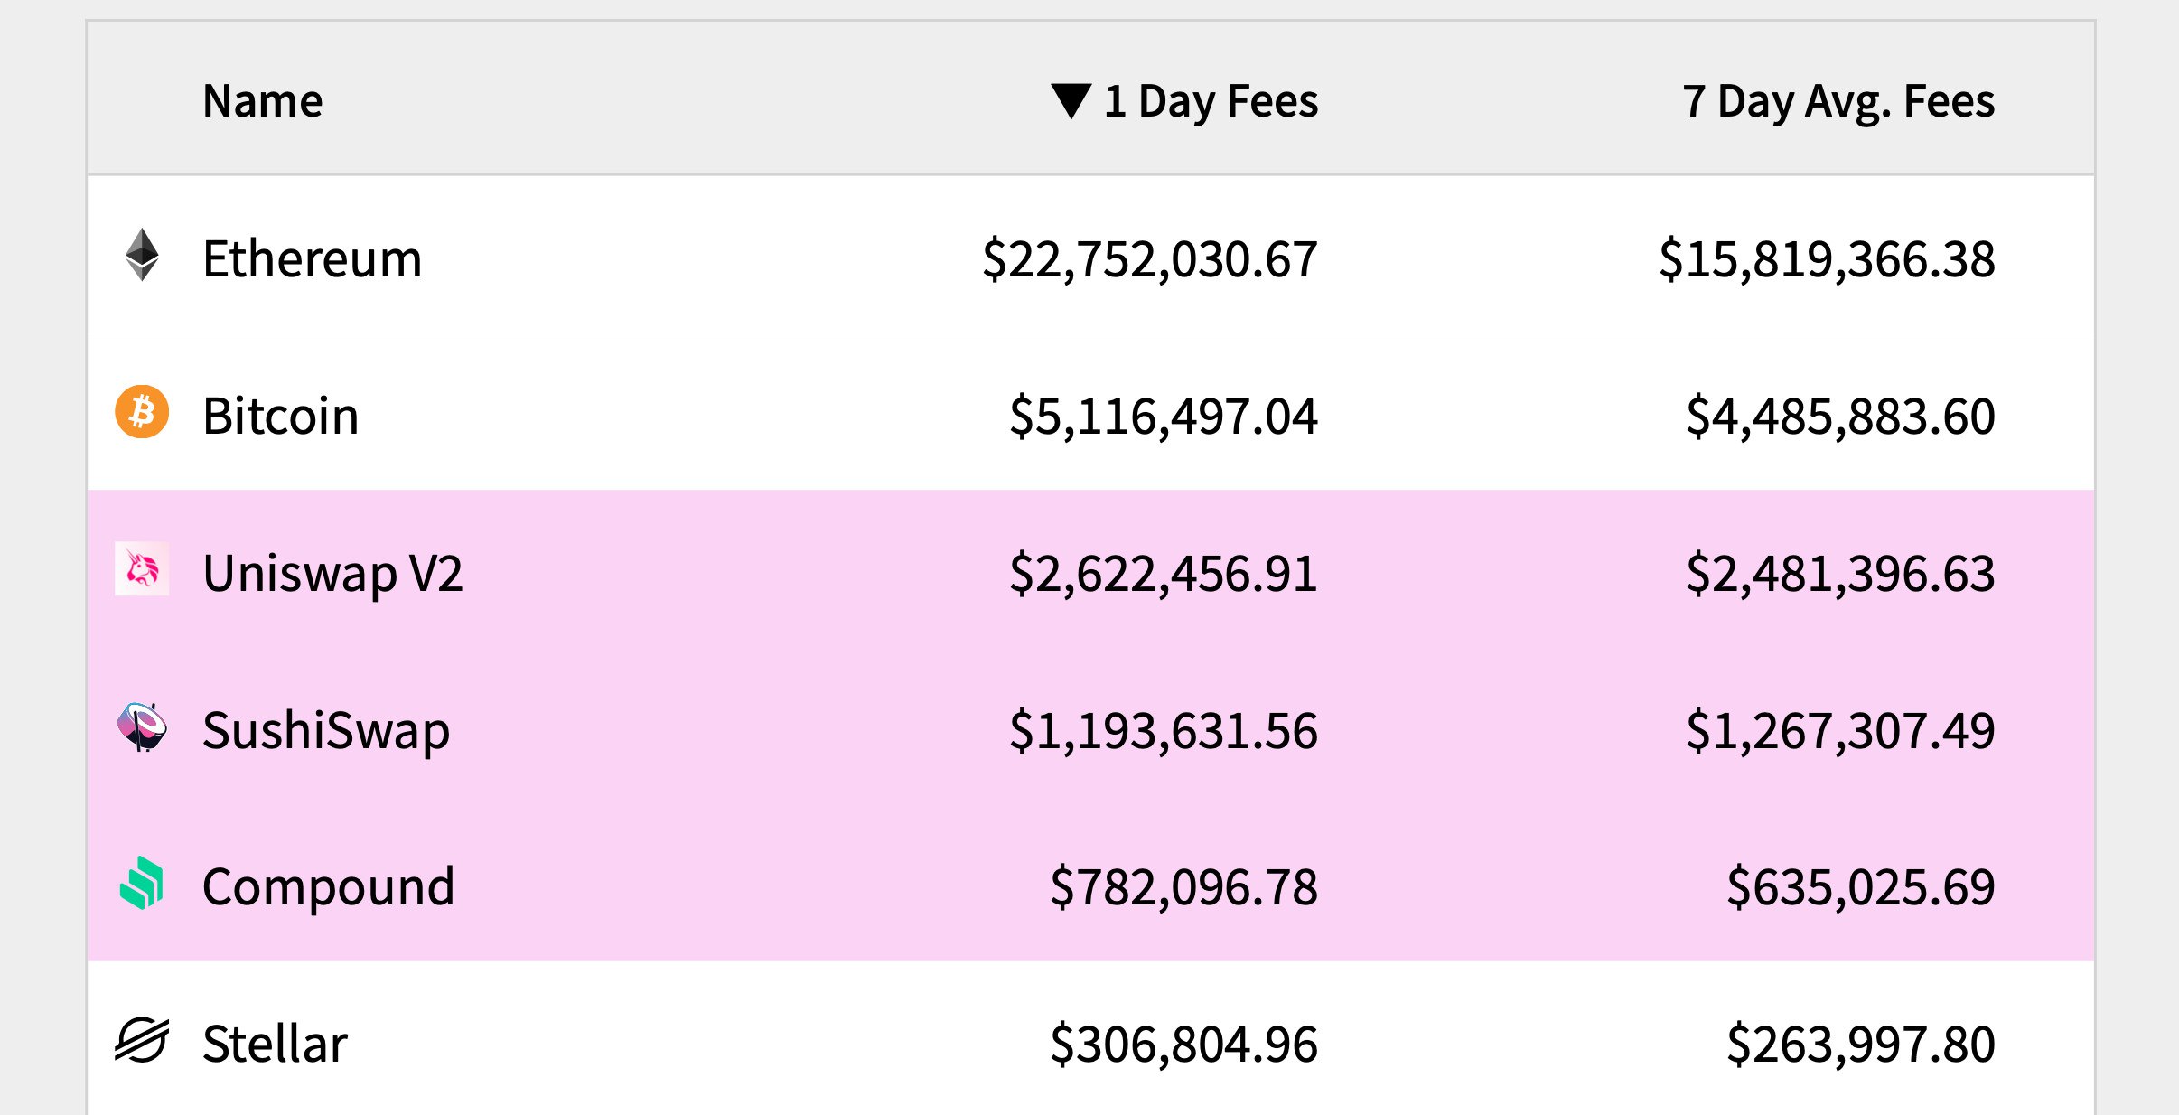Open the Ethereum row name link
The height and width of the screenshot is (1115, 2179).
313,258
